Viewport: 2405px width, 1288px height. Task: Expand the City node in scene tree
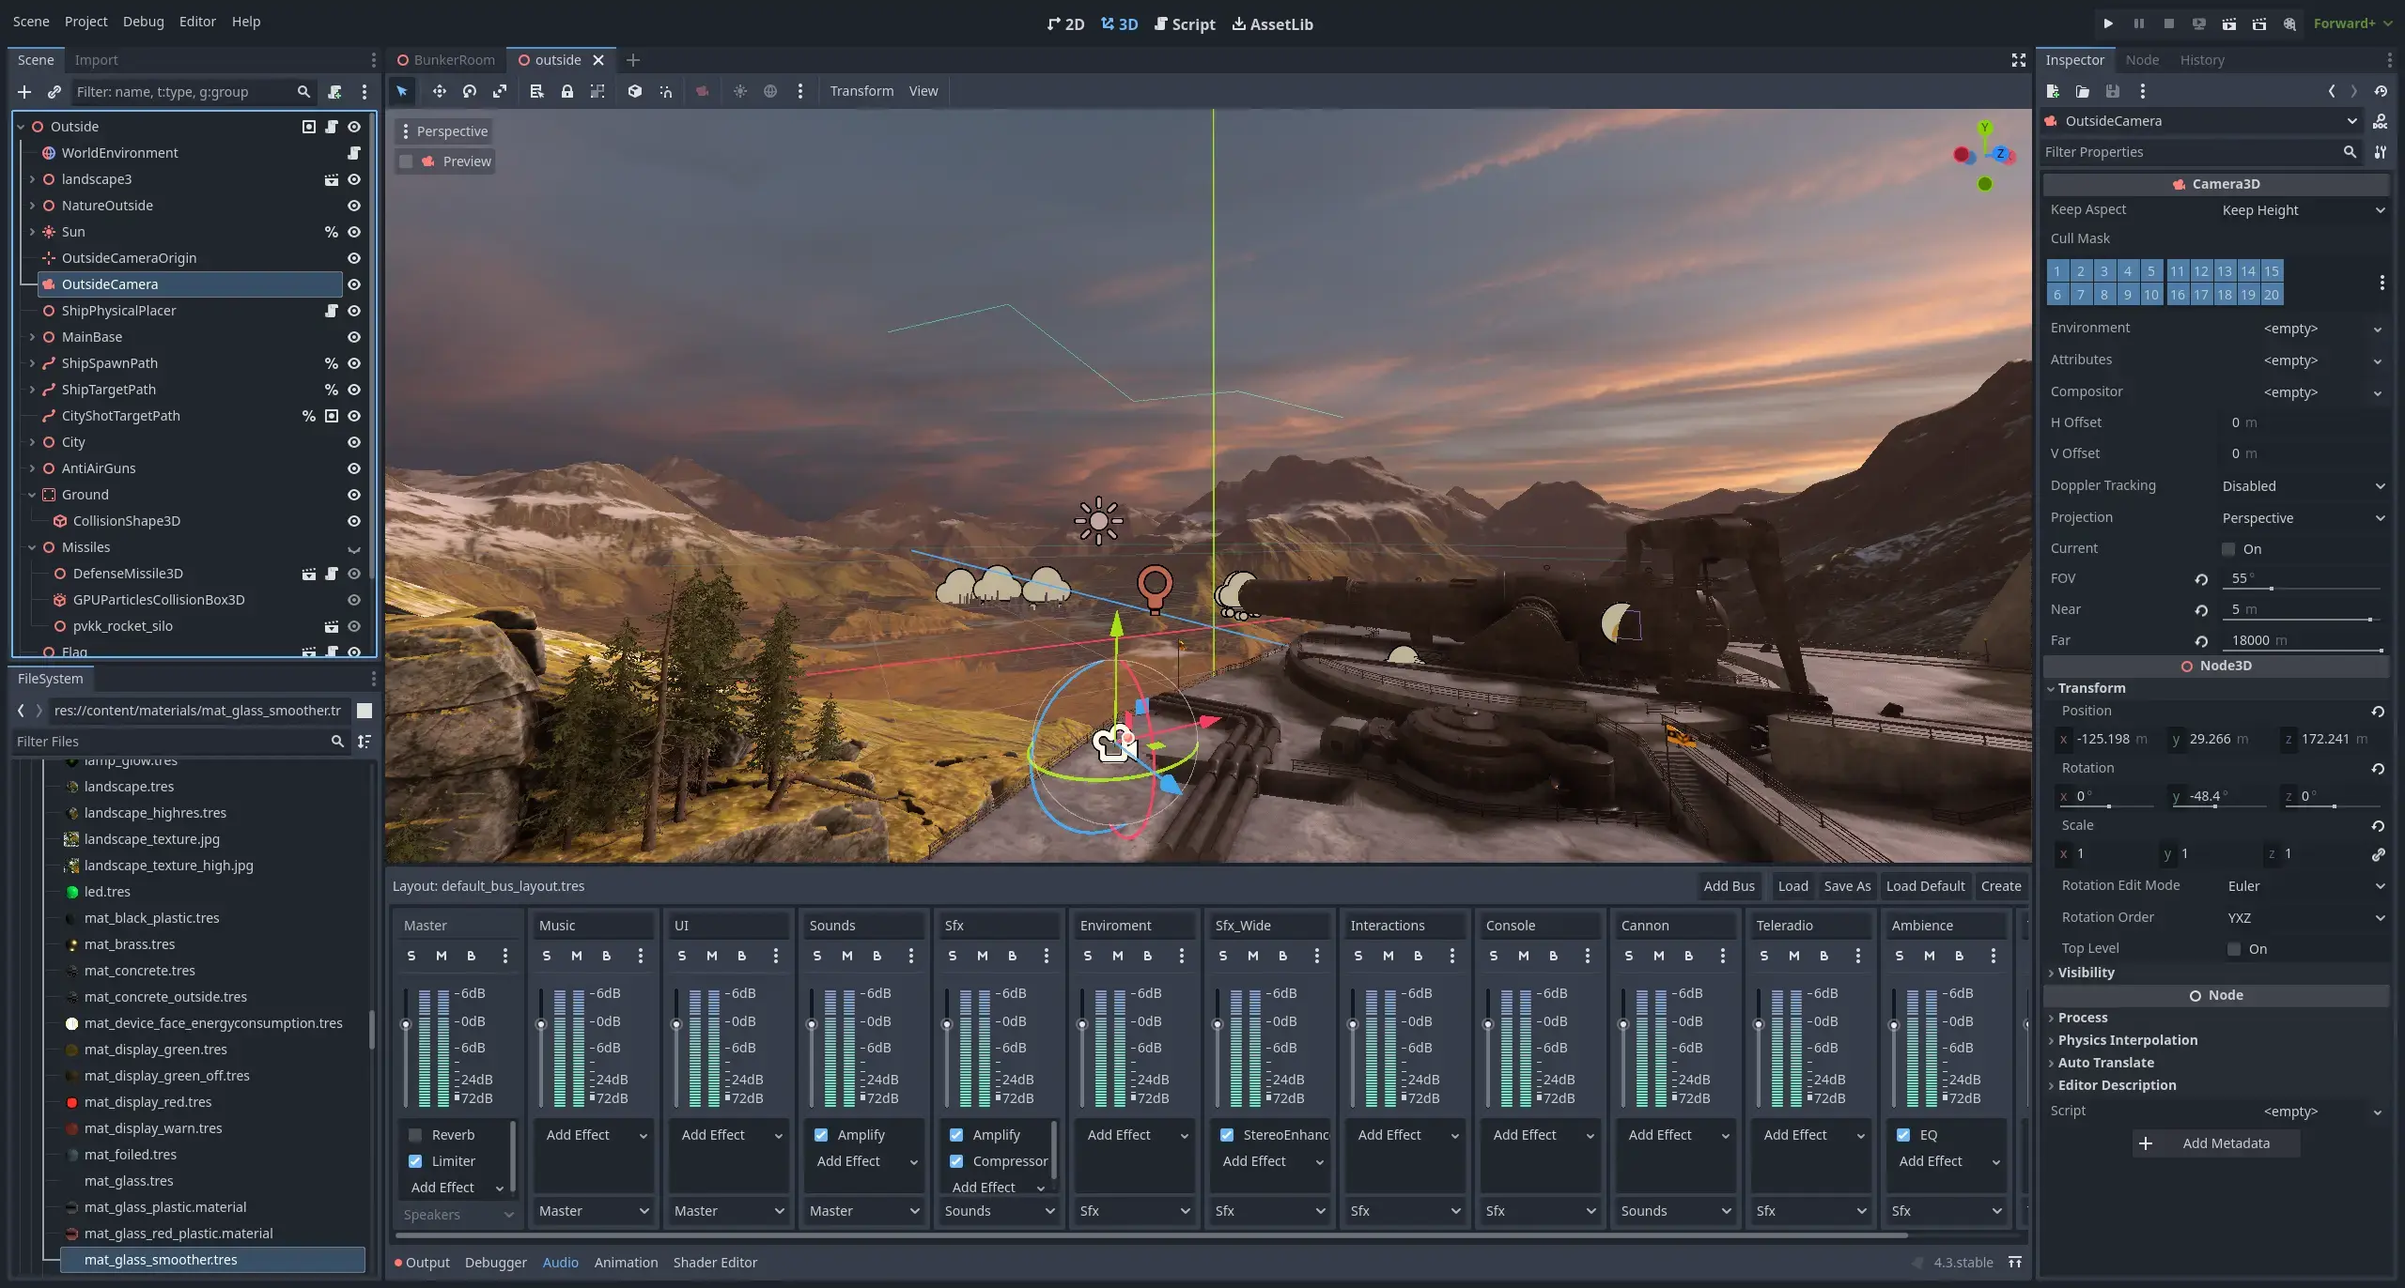[32, 442]
